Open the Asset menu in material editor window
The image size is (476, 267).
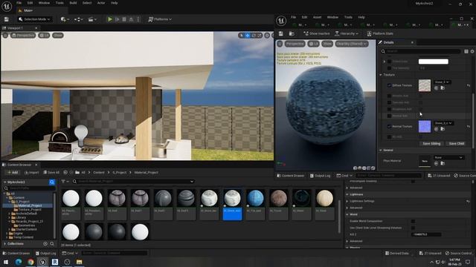pos(317,17)
